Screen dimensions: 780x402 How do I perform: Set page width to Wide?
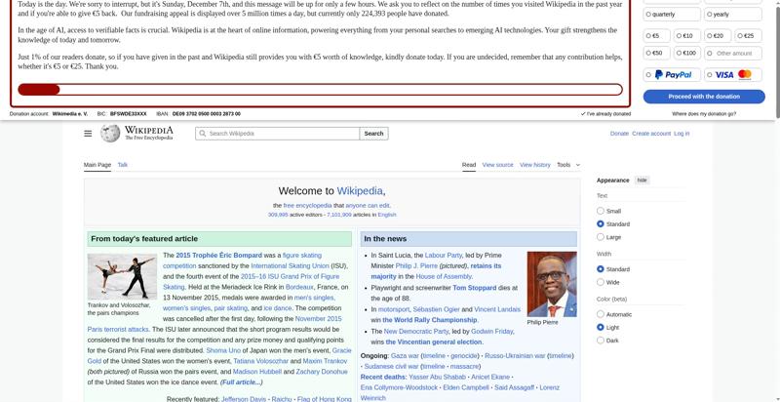click(x=601, y=282)
